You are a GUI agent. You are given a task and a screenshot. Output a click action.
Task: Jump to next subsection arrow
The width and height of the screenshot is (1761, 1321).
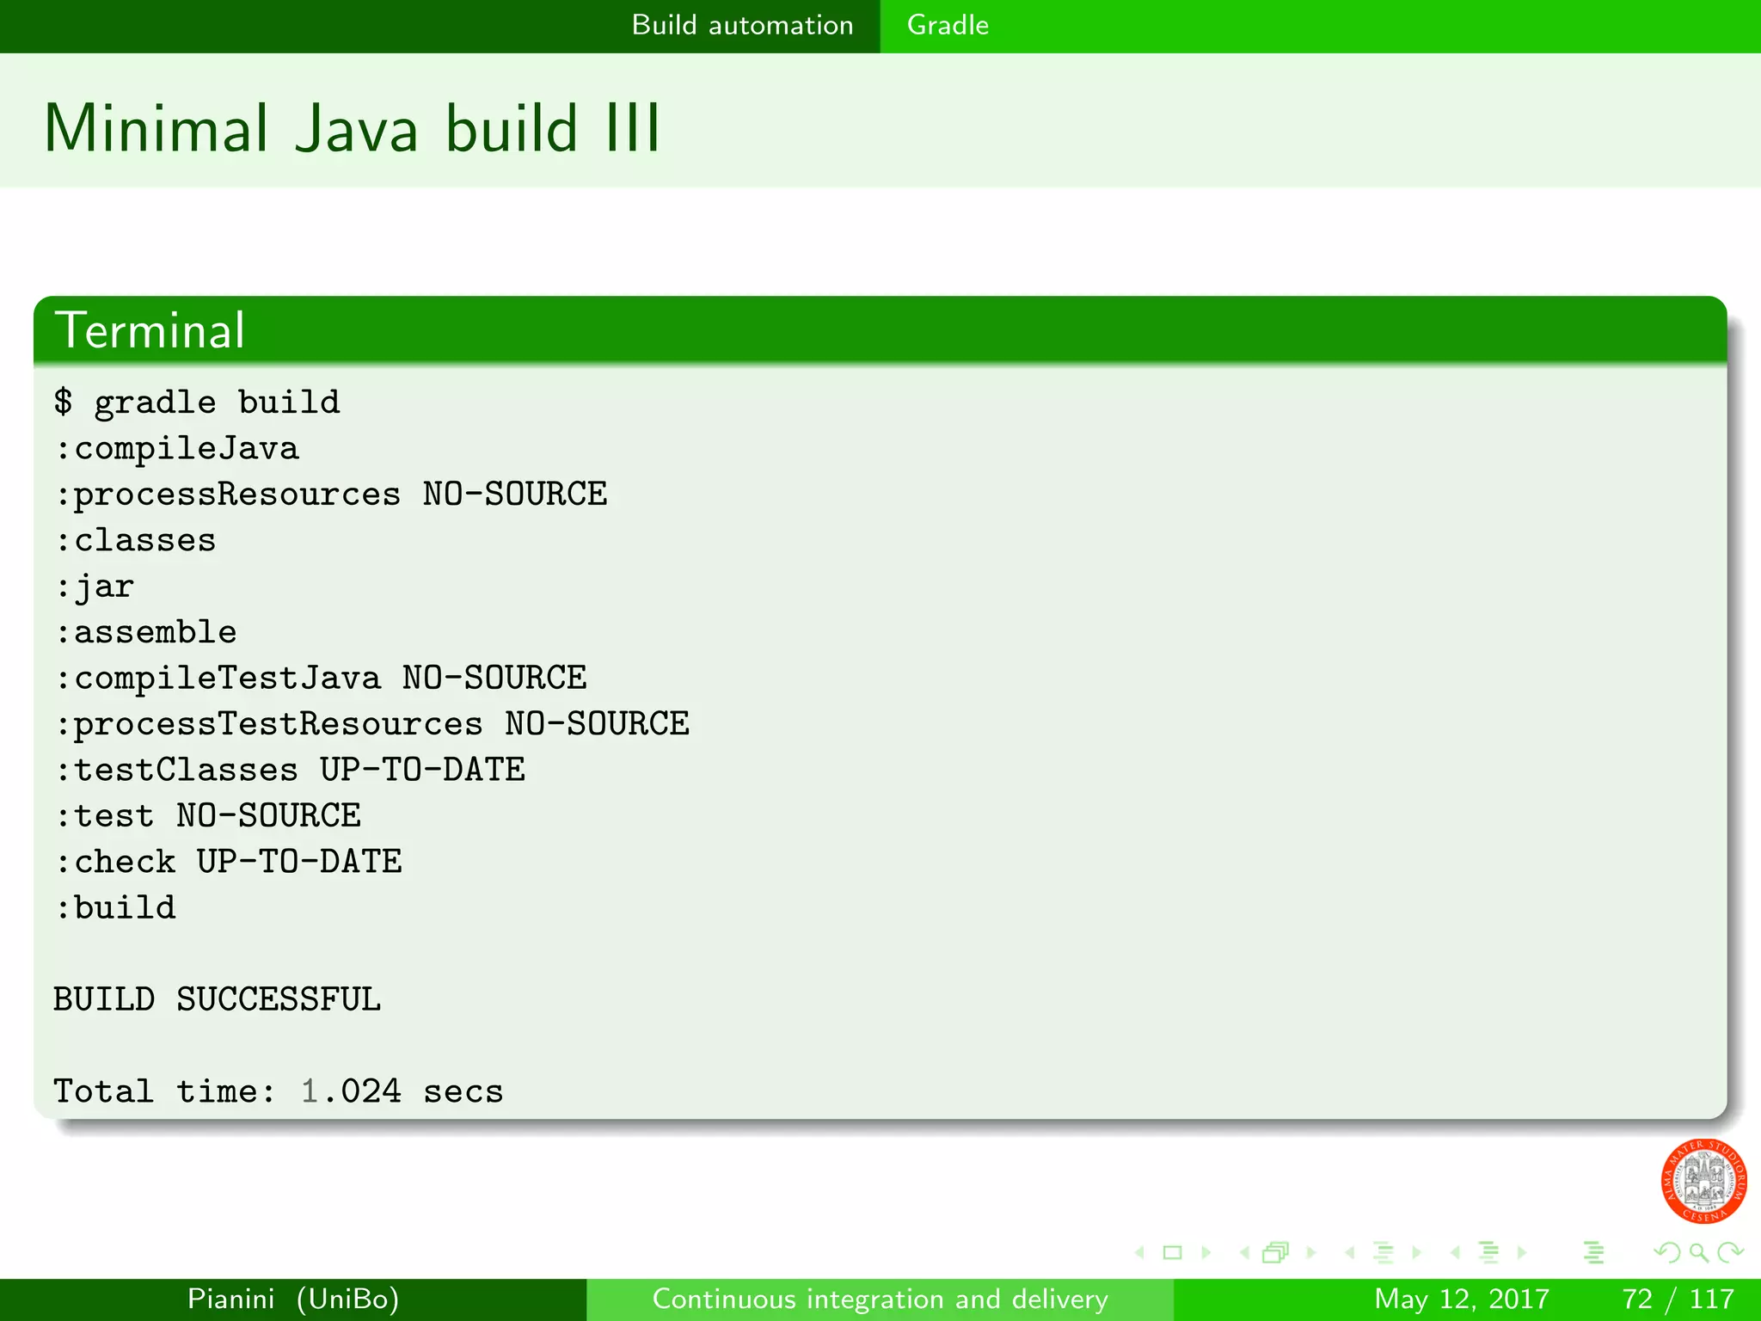click(1416, 1253)
